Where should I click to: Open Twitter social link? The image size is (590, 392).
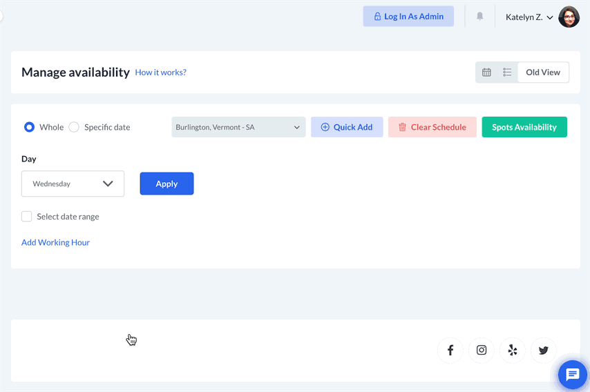pyautogui.click(x=544, y=351)
